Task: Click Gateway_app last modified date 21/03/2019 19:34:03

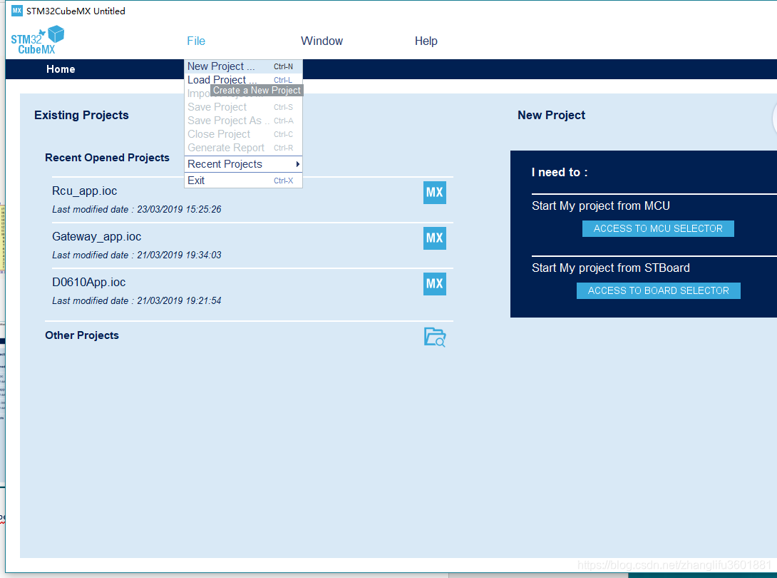Action: tap(137, 255)
